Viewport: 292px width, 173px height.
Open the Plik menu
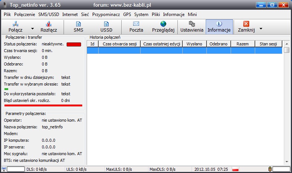pos(8,15)
